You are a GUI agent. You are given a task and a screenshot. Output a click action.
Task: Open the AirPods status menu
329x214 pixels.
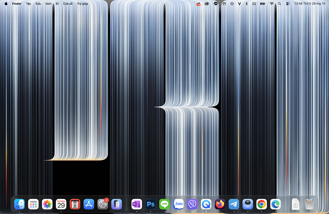(224, 4)
